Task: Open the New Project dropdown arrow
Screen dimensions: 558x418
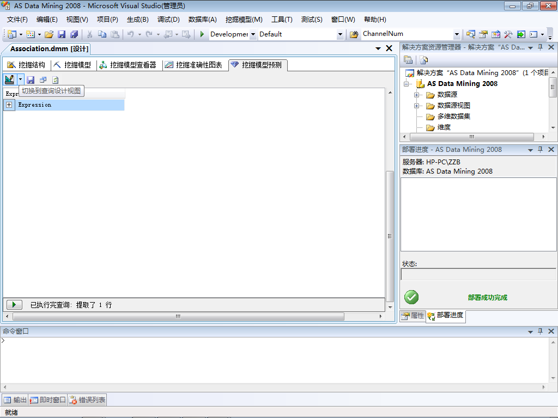Action: [x=21, y=34]
